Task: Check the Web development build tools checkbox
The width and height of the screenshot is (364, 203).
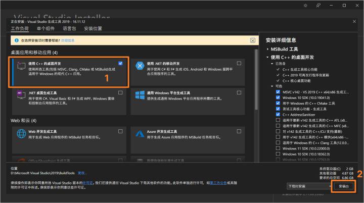Action: coord(120,131)
